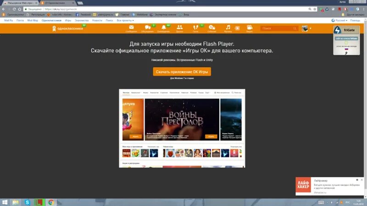Click friGate site list status label
The image size is (367, 206).
click(x=346, y=38)
